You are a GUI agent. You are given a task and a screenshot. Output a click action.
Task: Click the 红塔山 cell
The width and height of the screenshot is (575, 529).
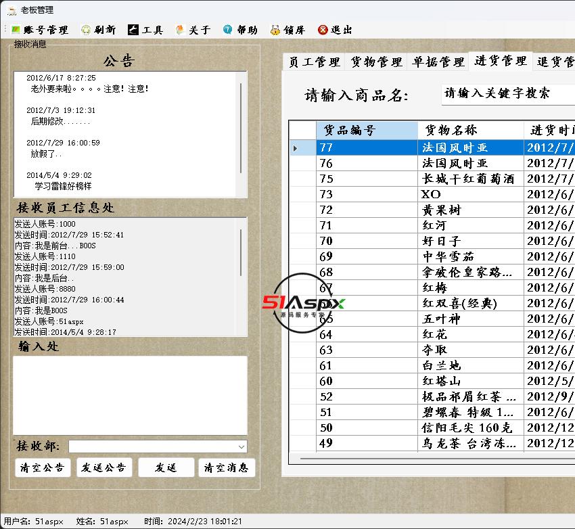click(471, 382)
